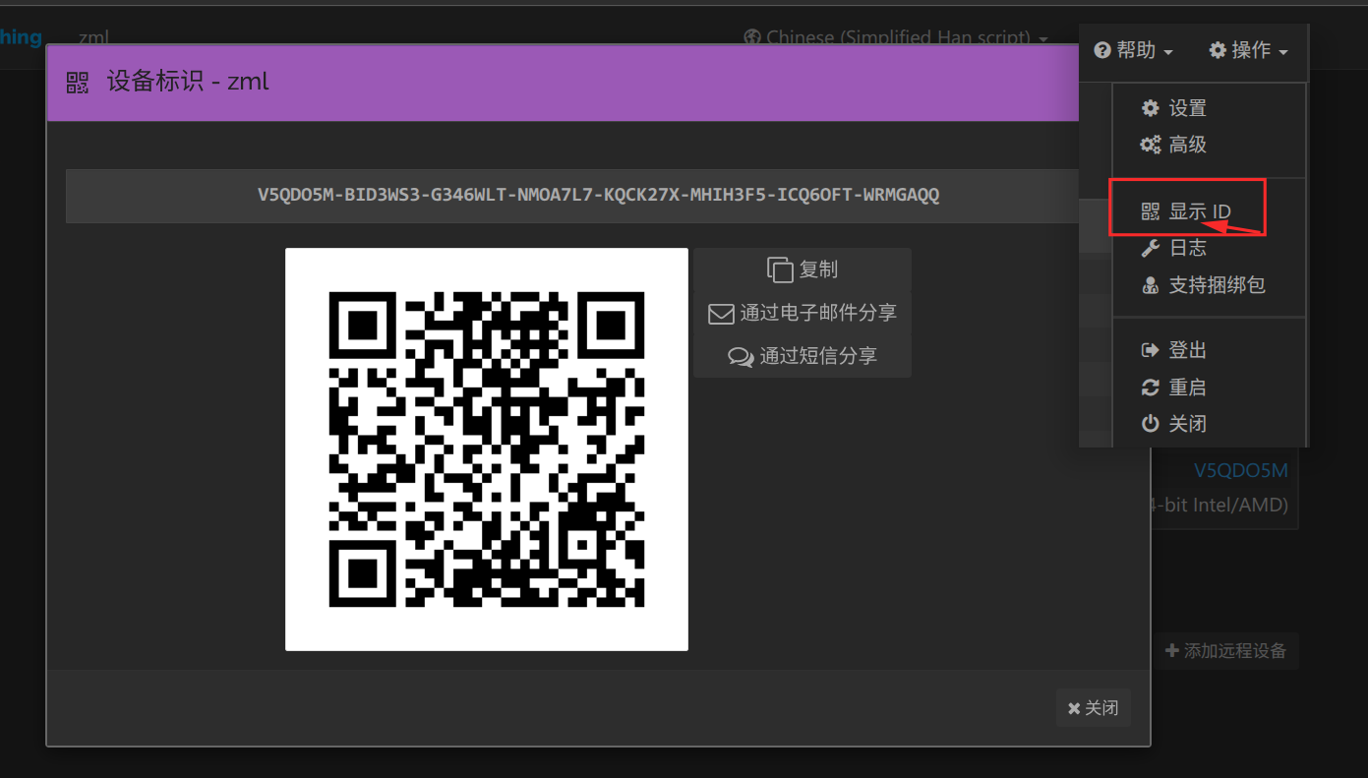
Task: Open the 帮助 (Help) dropdown menu
Action: [x=1133, y=50]
